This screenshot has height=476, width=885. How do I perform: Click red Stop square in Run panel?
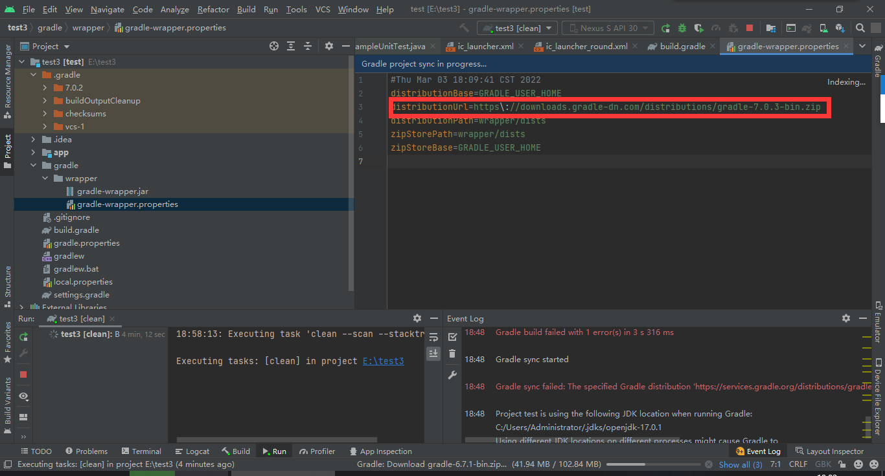click(x=23, y=374)
